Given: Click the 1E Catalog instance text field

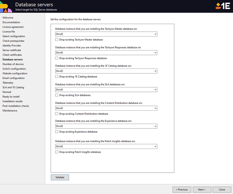Looking at the screenshot, I should [x=104, y=71].
